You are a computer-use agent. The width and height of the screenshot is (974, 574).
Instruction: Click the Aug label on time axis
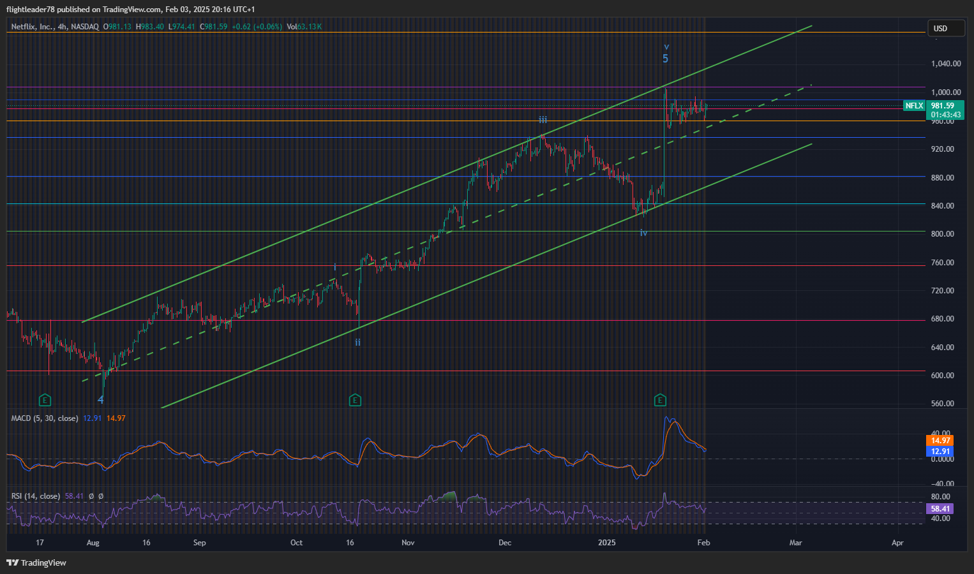pos(93,543)
